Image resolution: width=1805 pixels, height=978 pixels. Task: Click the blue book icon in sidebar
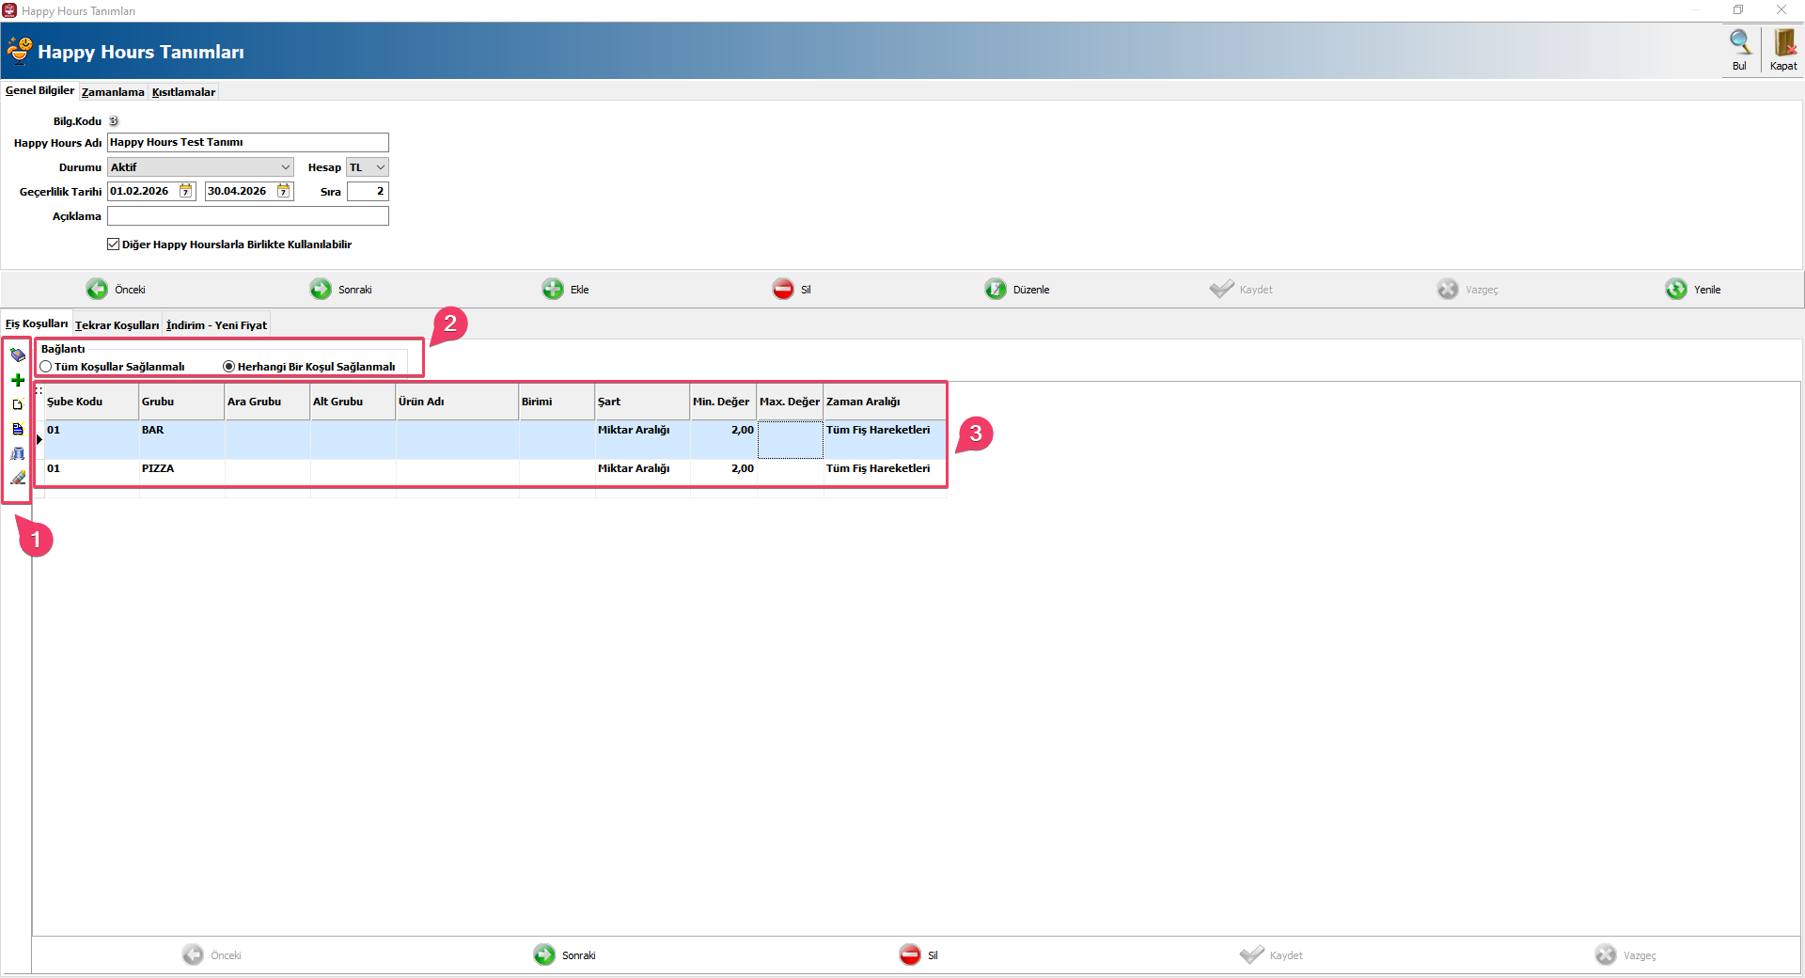[17, 355]
